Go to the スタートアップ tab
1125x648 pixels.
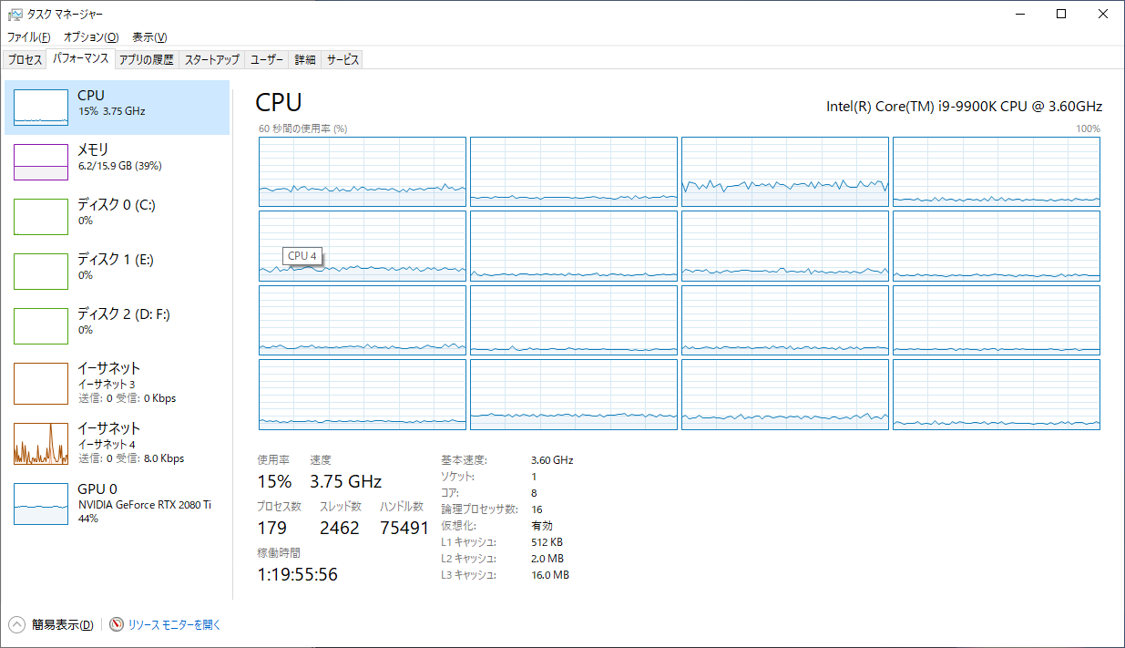click(x=211, y=60)
